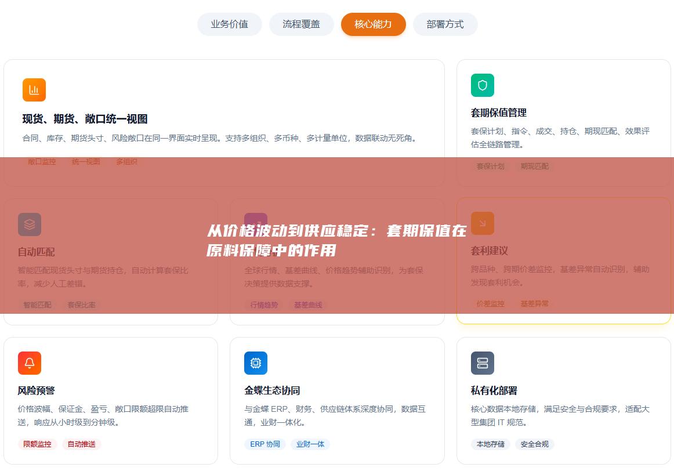Click the 基差曲线 tag

(x=308, y=305)
